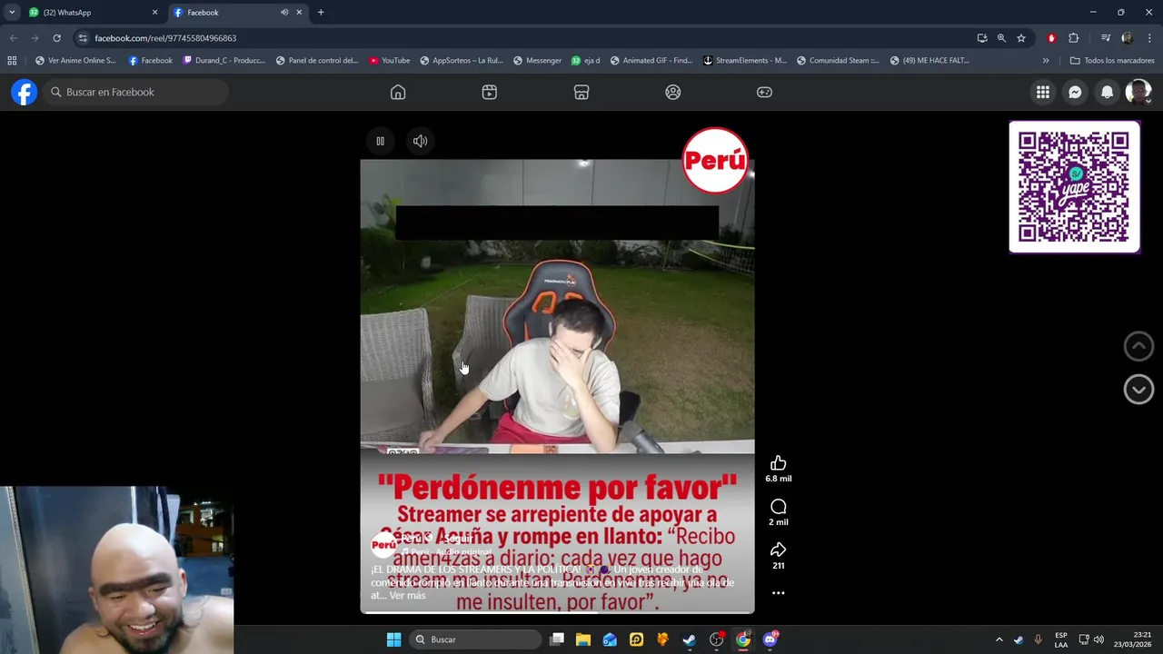Open Messenger chats icon in Facebook header
This screenshot has width=1163, height=654.
coord(1075,92)
